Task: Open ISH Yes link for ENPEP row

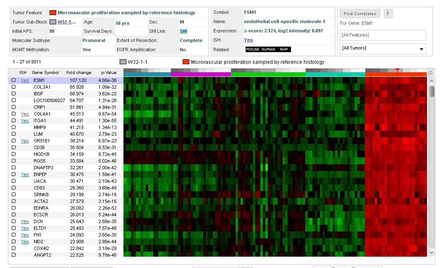Action: coord(25,175)
